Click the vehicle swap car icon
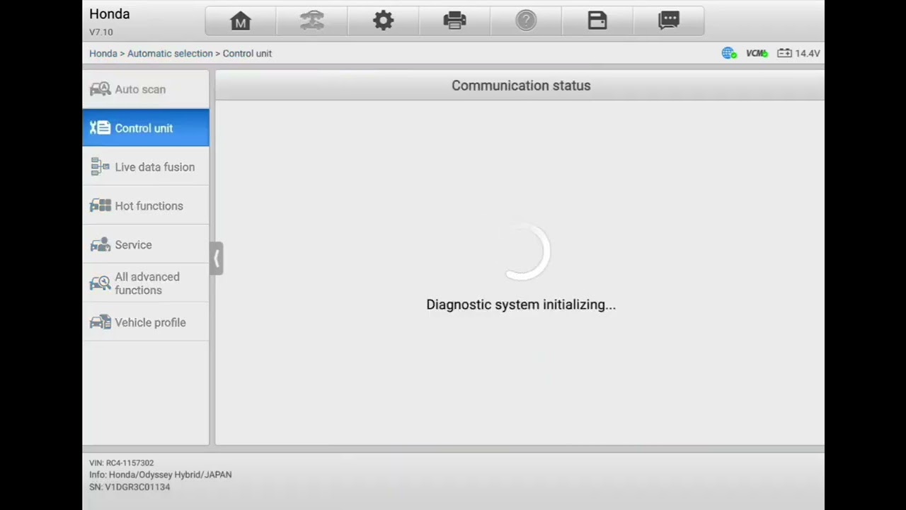Viewport: 906px width, 510px height. click(312, 21)
